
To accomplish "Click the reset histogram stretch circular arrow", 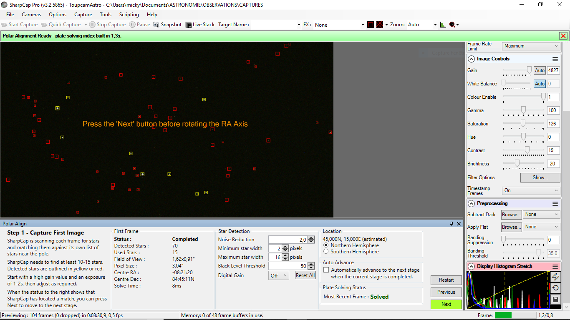I will (x=555, y=288).
